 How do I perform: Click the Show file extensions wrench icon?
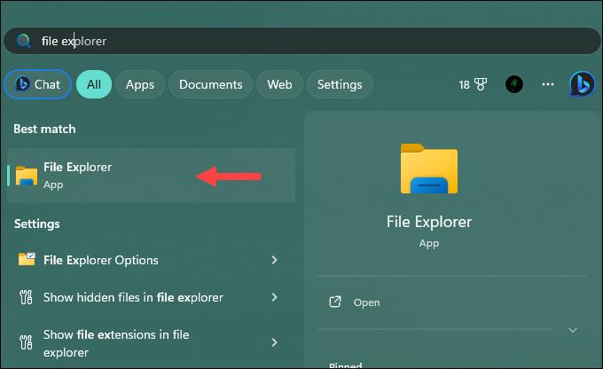coord(27,342)
